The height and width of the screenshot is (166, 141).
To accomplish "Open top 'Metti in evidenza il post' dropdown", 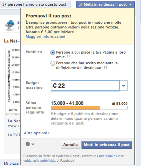I will click(x=105, y=4).
